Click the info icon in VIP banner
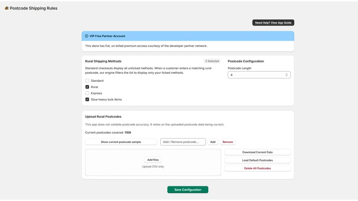The image size is (358, 201). coord(86,36)
